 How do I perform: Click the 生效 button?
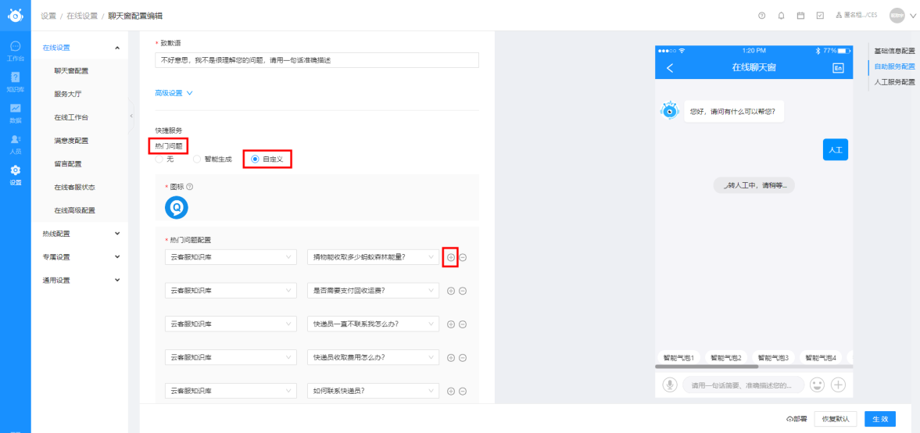click(x=880, y=419)
